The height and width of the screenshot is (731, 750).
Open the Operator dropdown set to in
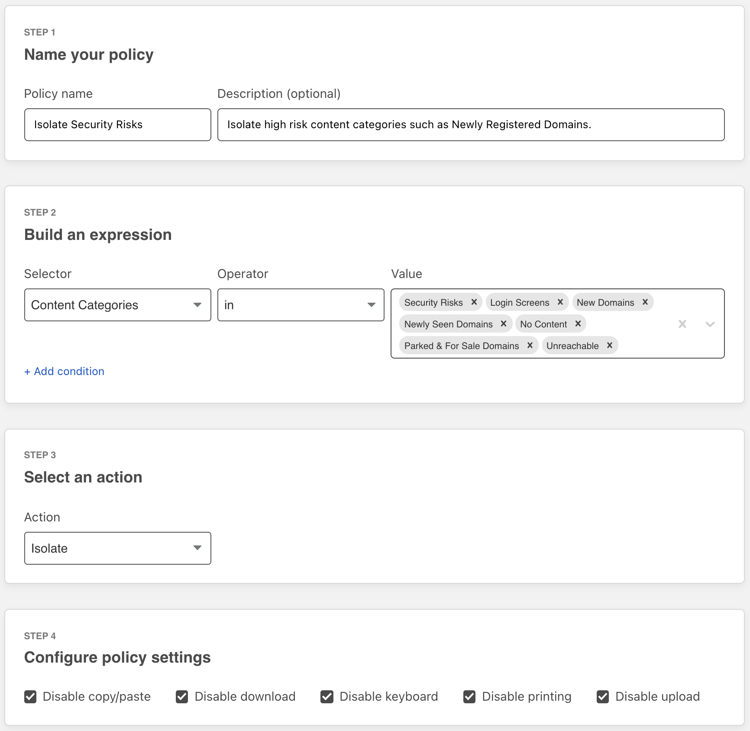[x=301, y=305]
